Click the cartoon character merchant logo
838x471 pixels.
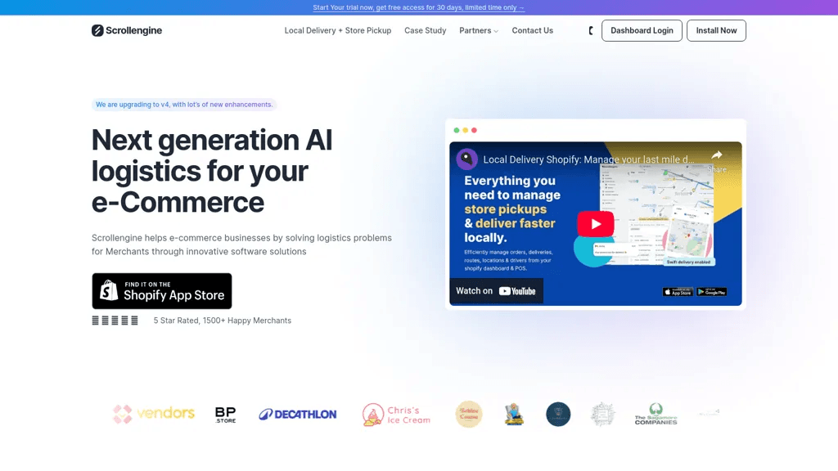[514, 415]
